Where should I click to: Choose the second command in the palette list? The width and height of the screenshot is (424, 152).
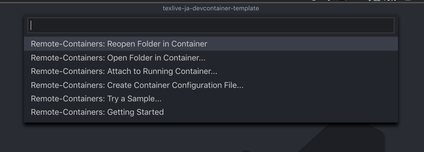click(118, 58)
